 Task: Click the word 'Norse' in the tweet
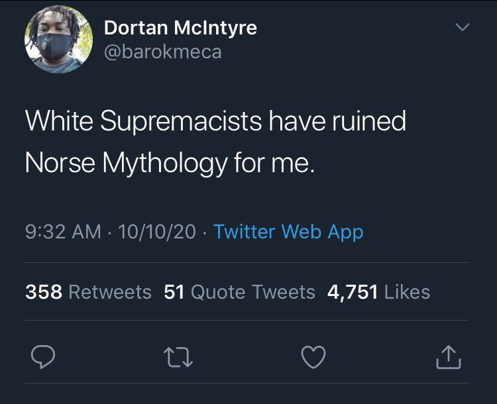tap(57, 162)
